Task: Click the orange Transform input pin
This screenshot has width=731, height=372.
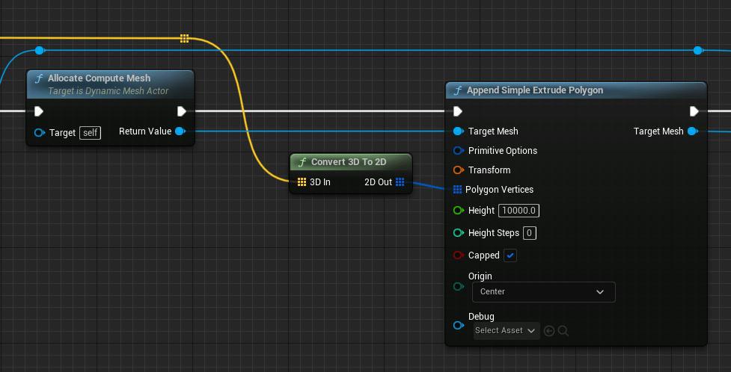Action: [459, 170]
